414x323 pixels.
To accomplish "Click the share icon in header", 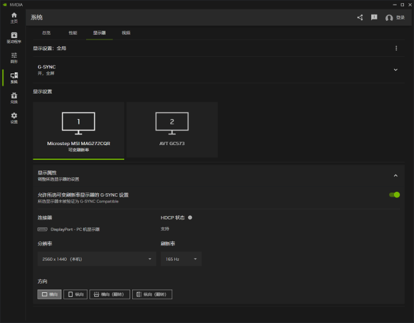I will [x=360, y=17].
